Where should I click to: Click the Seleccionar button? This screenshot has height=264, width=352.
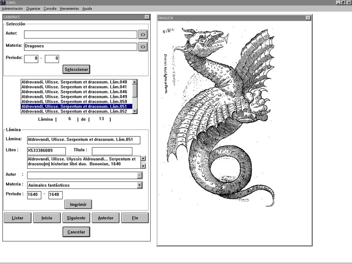click(76, 69)
